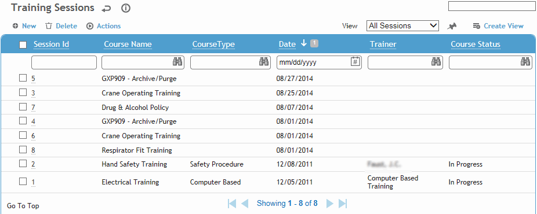Open session Id 5 link
This screenshot has width=537, height=214.
[33, 79]
